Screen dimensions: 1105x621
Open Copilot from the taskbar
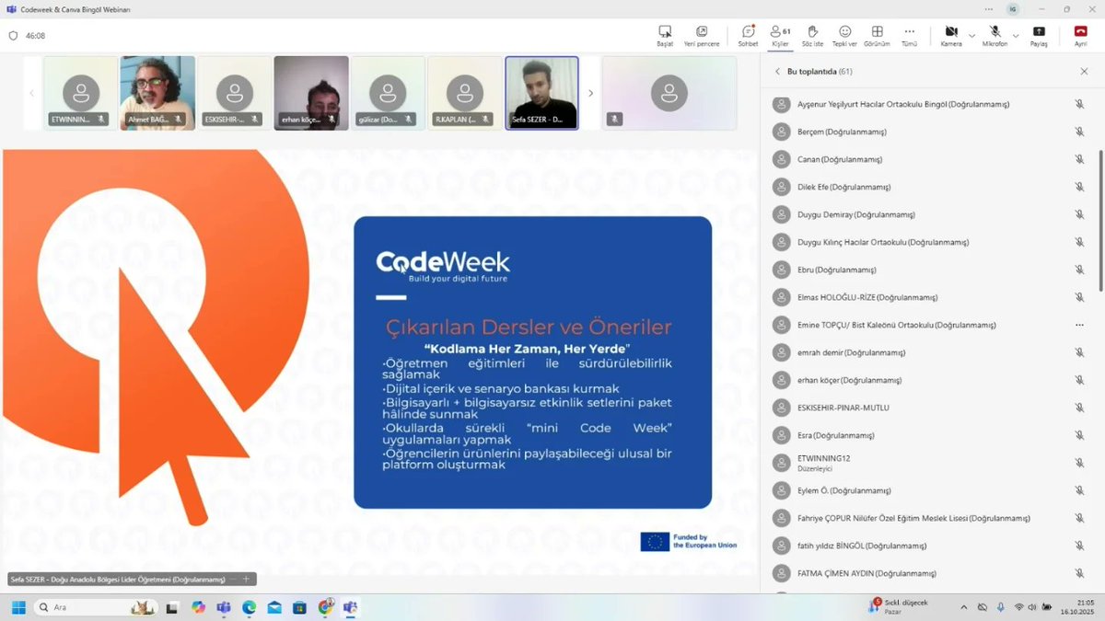[198, 607]
